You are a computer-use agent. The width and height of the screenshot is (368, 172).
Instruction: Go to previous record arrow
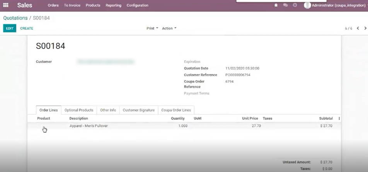pos(358,28)
